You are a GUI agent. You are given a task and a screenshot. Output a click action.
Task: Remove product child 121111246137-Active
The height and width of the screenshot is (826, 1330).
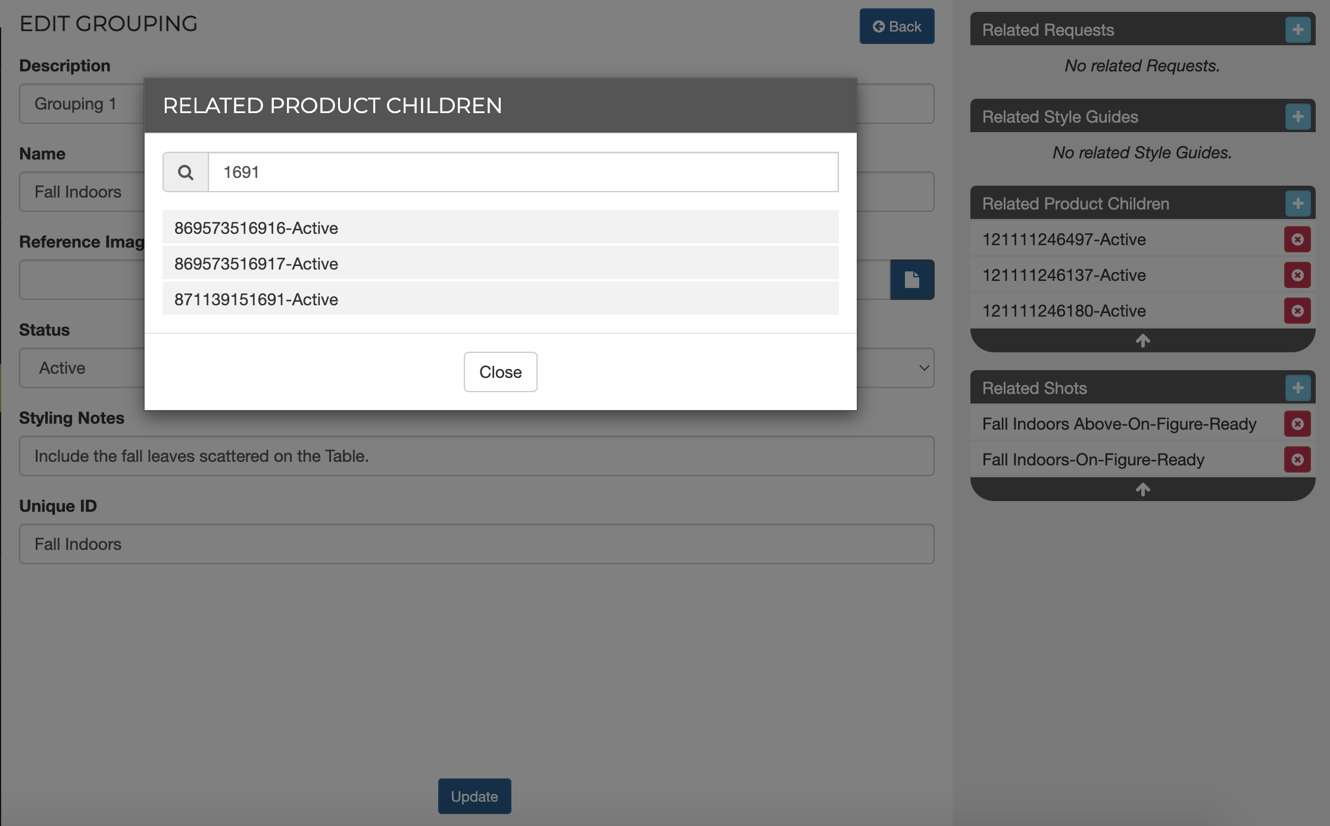pos(1298,276)
